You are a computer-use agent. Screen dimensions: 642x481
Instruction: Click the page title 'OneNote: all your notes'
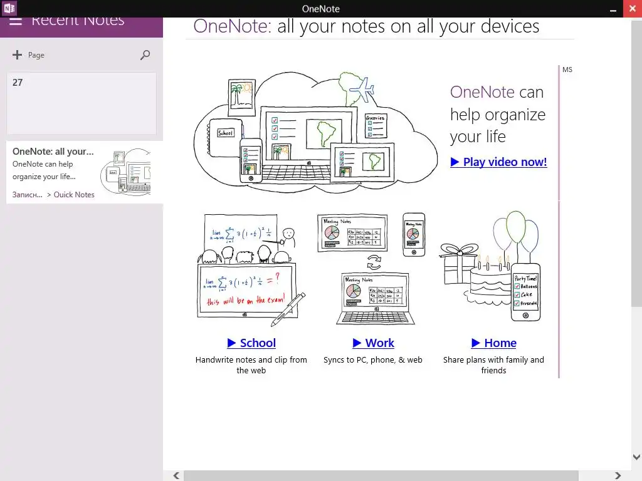click(x=366, y=26)
